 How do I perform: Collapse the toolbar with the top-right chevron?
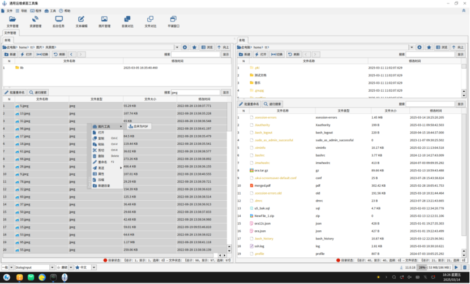464,11
